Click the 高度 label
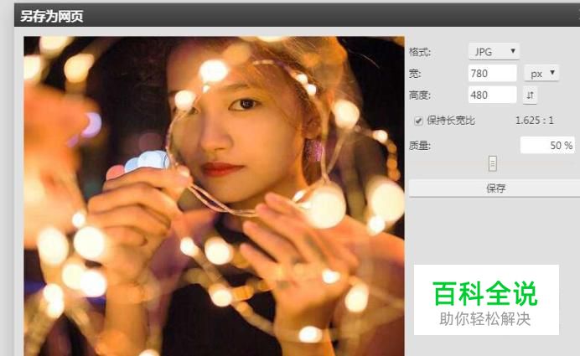580x356 pixels. pos(420,95)
